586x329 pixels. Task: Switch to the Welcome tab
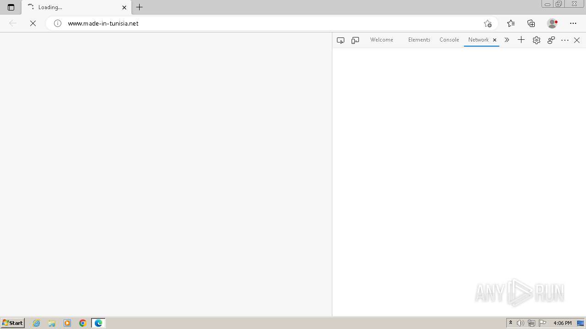click(381, 40)
